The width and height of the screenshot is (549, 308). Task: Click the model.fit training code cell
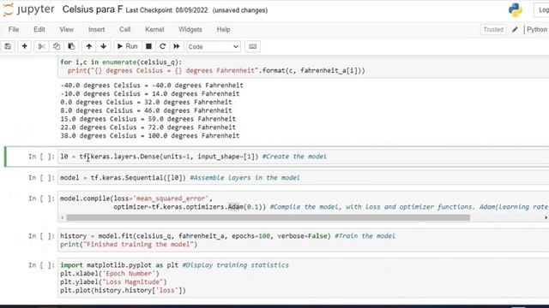click(303, 240)
